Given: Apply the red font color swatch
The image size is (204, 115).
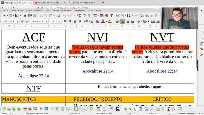Looking at the screenshot, I should [x=103, y=21].
